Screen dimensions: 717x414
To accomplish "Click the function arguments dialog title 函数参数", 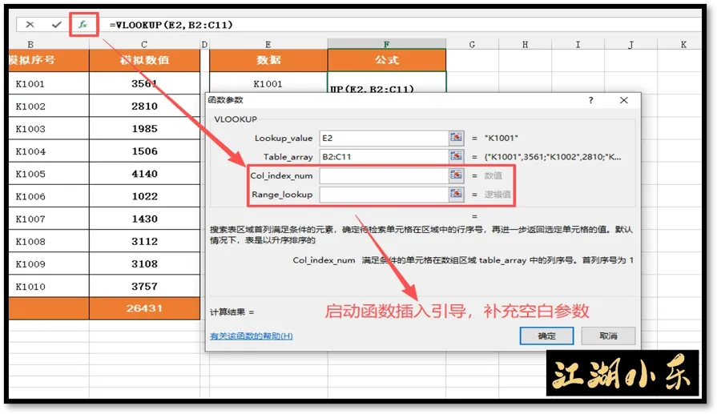I will point(225,99).
